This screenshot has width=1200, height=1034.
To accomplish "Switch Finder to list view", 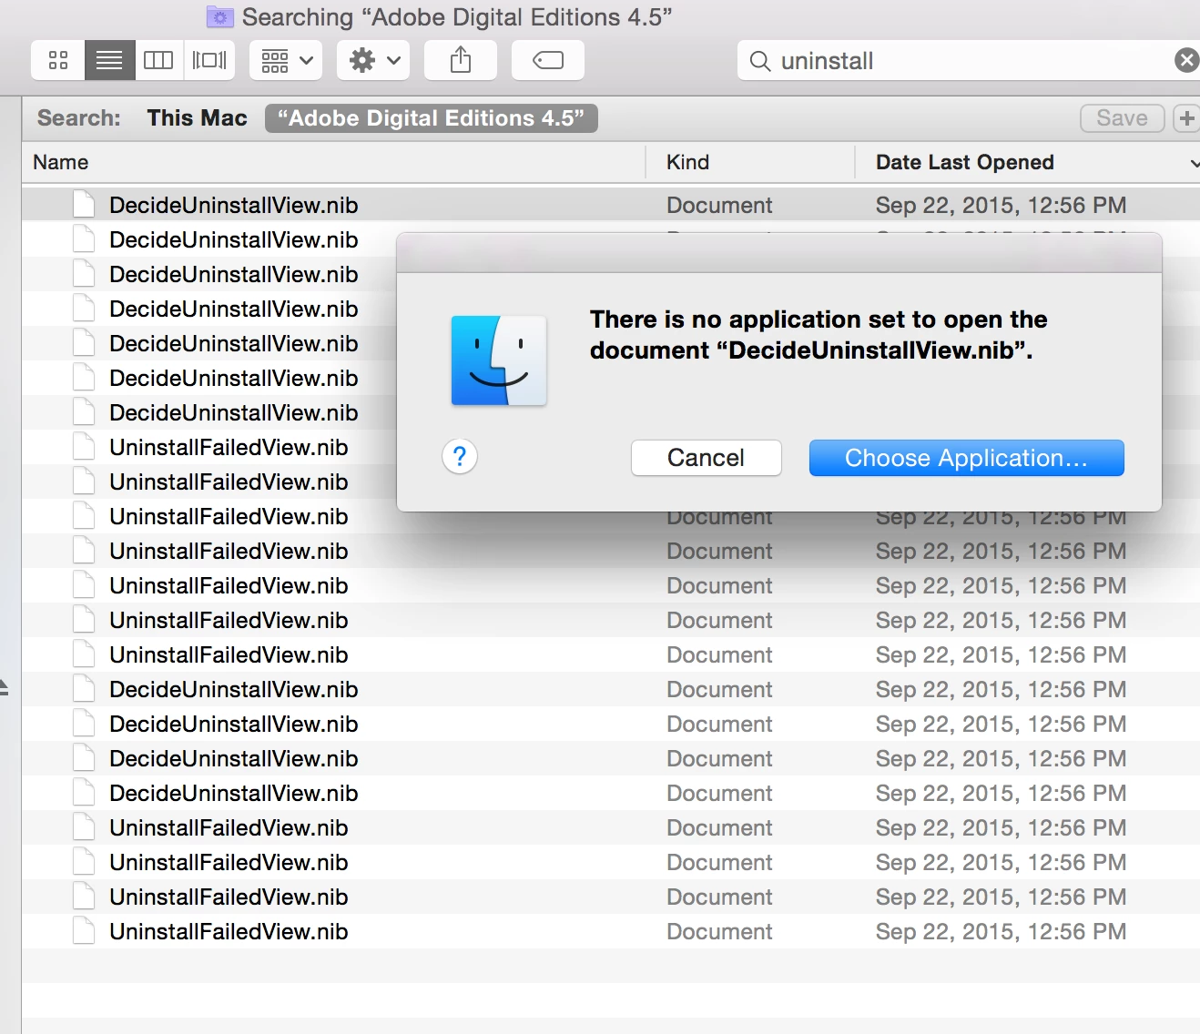I will coord(109,60).
